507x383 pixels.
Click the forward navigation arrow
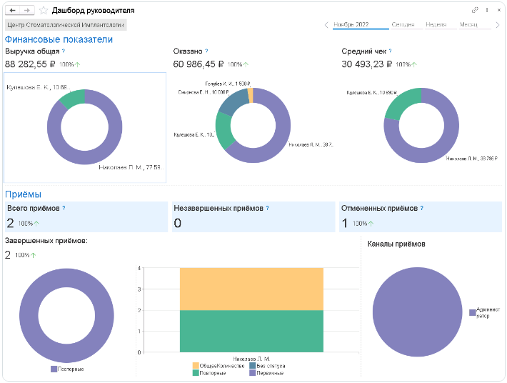click(27, 10)
